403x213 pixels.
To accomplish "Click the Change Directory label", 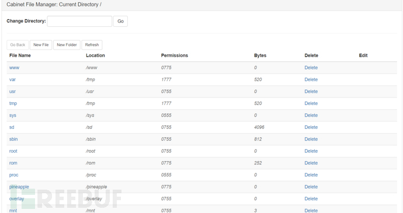I will 26,21.
